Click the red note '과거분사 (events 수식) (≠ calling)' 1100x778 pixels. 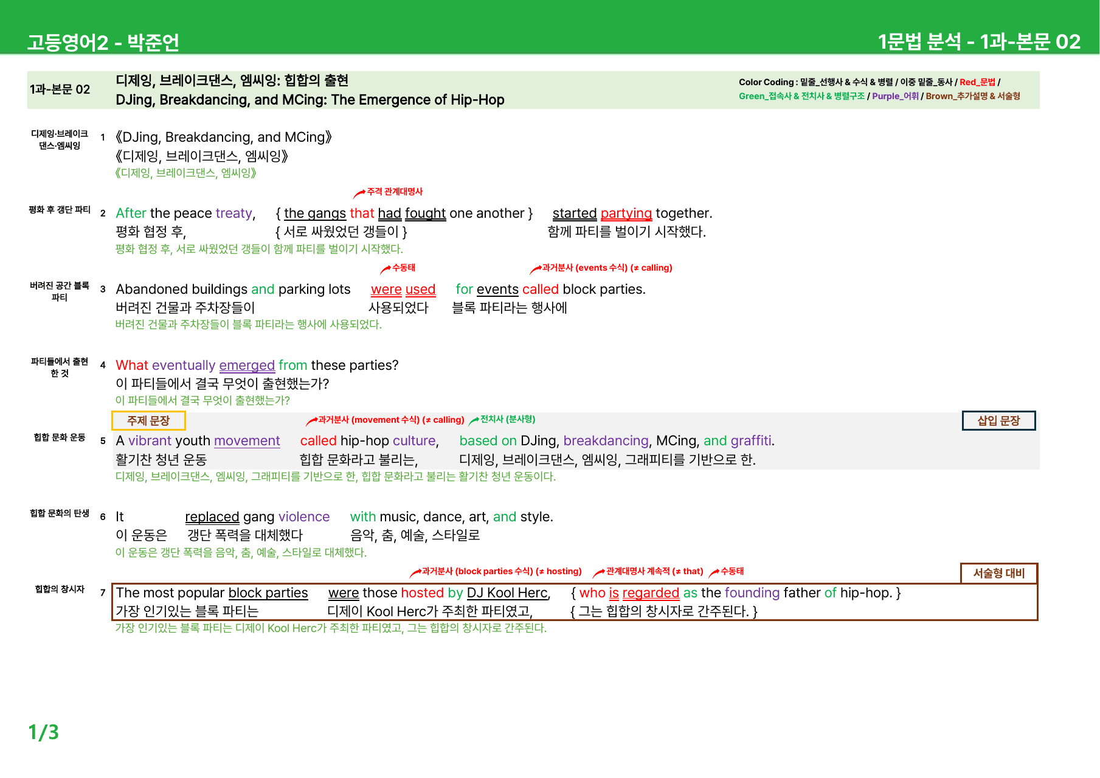point(607,268)
